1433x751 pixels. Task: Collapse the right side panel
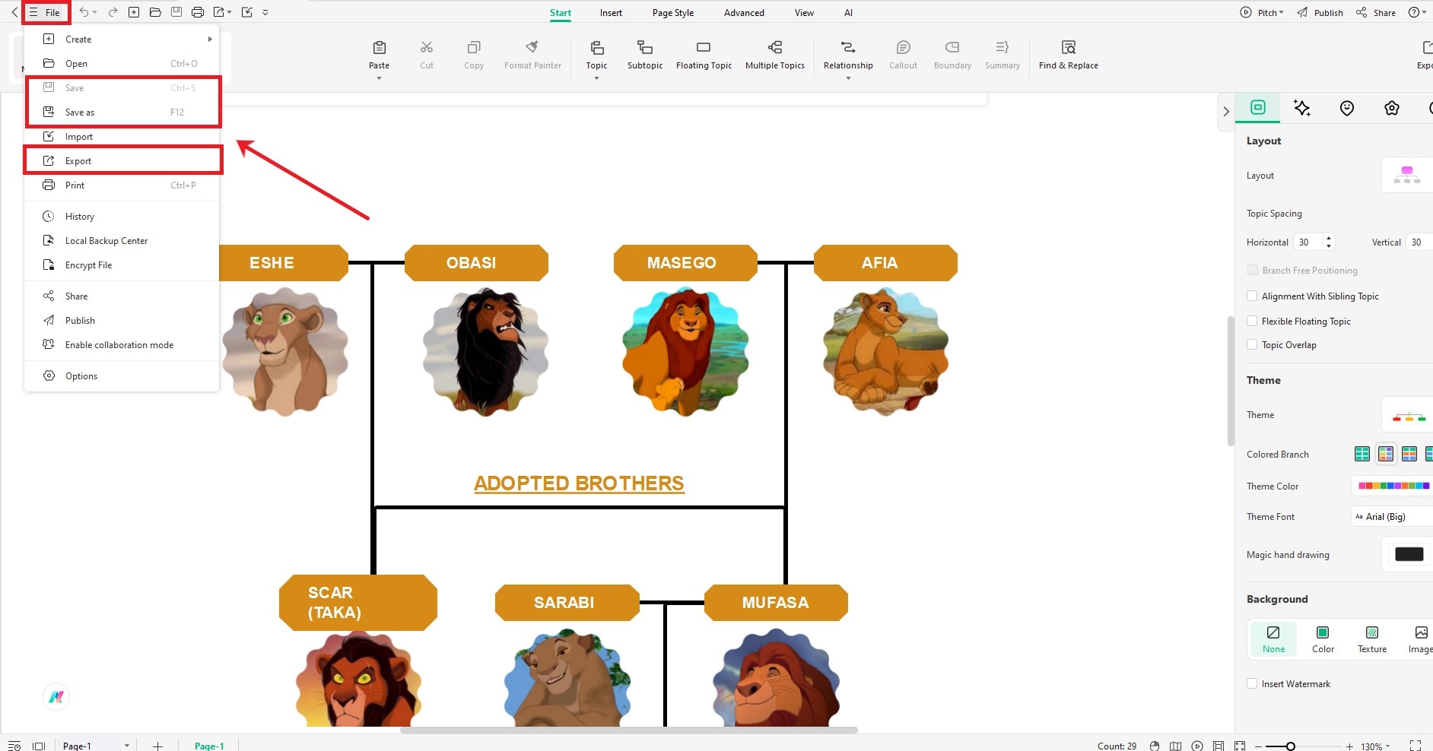(x=1225, y=111)
